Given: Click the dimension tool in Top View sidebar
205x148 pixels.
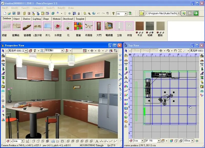Looking at the screenshot, I should coord(126,82).
